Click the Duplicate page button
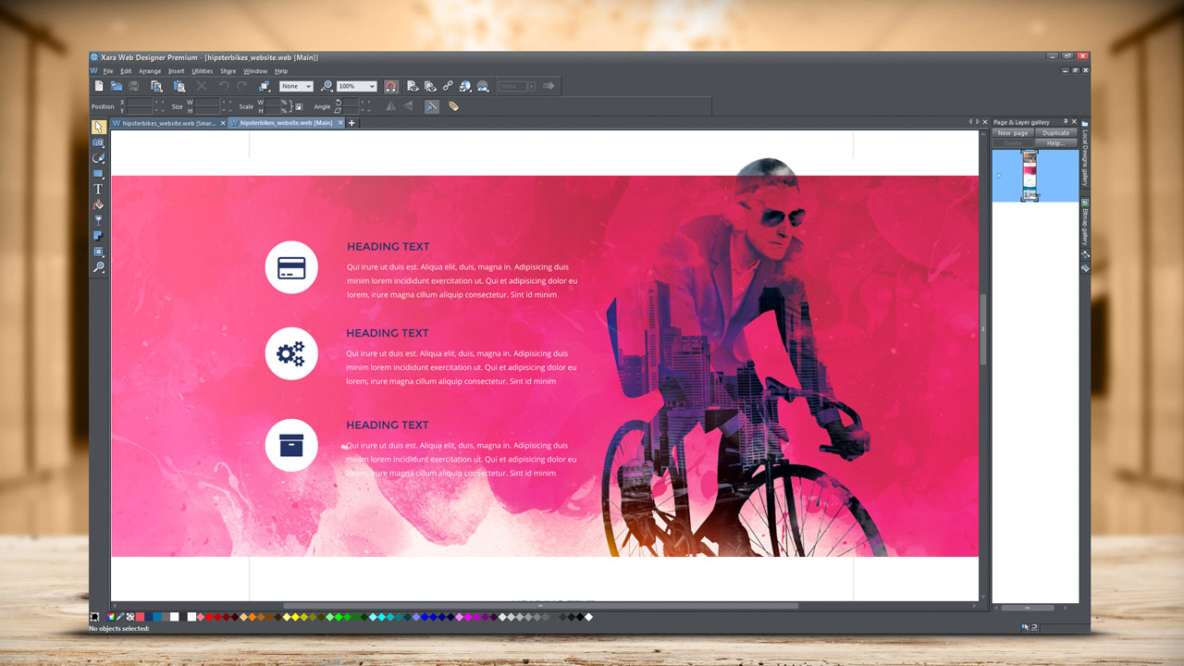This screenshot has width=1184, height=666. (x=1054, y=133)
